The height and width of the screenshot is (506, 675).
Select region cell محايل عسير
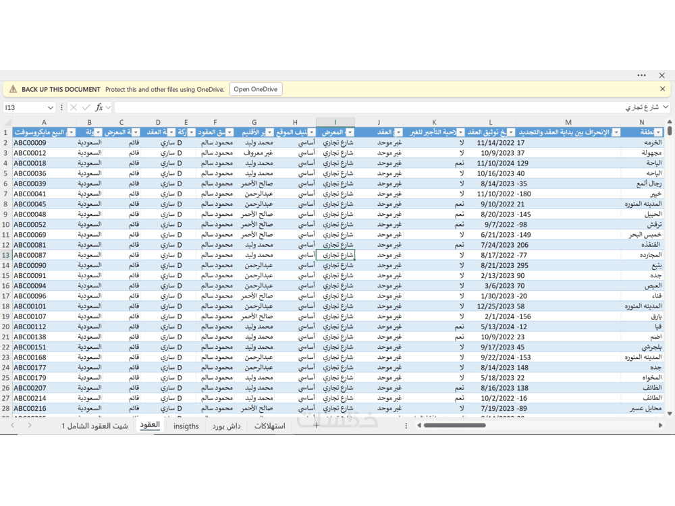point(643,408)
